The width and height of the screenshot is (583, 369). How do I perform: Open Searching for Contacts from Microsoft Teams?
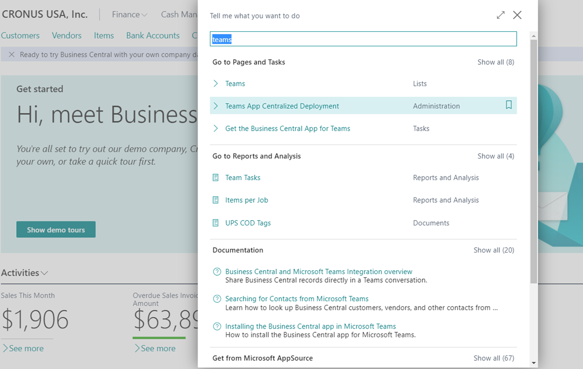[297, 299]
